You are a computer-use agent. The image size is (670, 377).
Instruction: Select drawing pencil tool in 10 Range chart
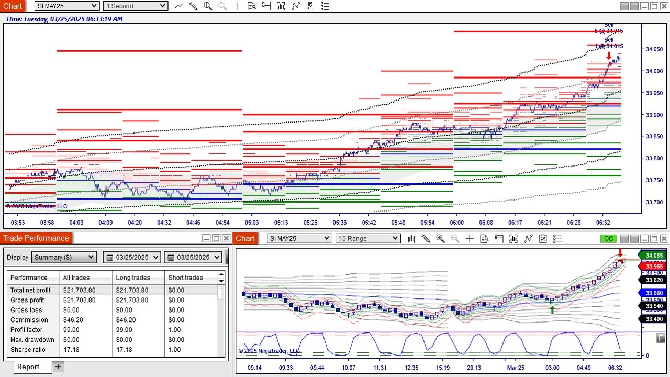click(426, 239)
